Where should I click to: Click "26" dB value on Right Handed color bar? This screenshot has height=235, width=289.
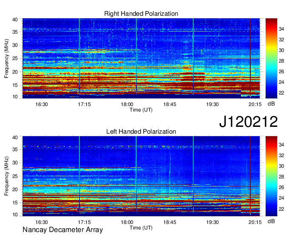[x=281, y=72]
